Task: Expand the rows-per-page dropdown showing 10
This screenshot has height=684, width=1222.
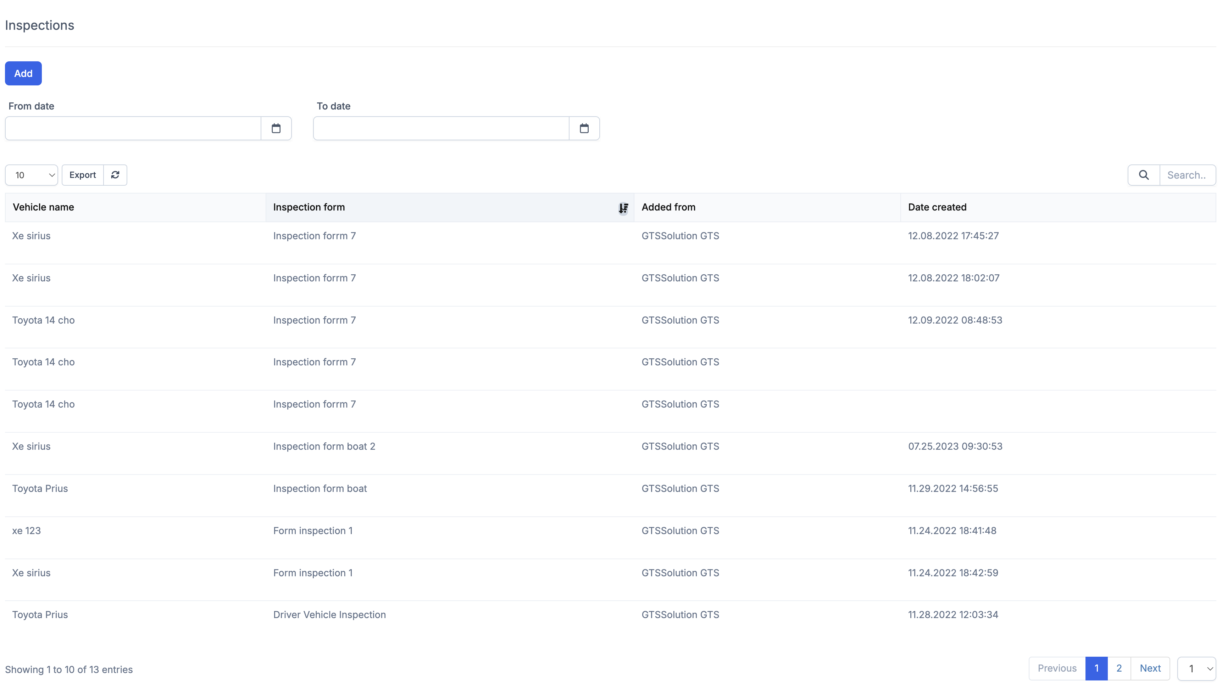Action: click(x=31, y=175)
